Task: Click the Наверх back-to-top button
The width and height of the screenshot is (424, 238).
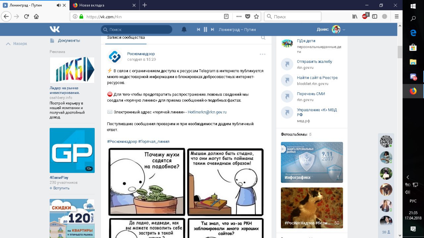Action: 17,44
